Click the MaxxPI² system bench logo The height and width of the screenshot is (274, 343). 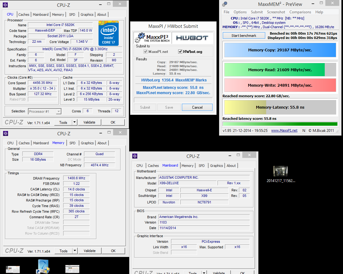[x=152, y=37]
